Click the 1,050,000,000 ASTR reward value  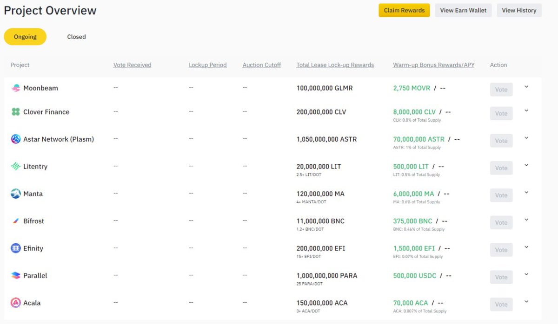tap(327, 139)
